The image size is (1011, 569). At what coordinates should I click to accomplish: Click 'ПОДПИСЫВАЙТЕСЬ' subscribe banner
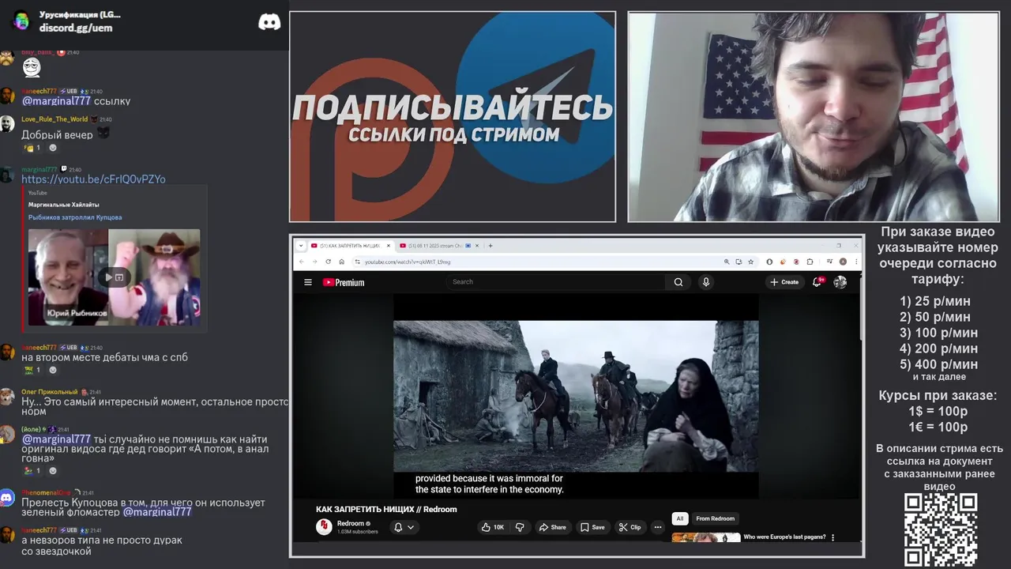453,107
